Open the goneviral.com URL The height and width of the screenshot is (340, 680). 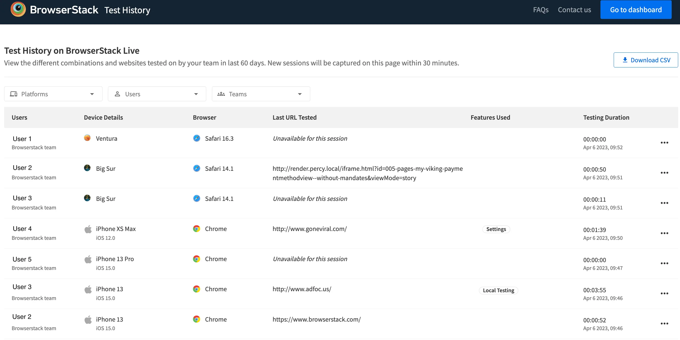(309, 229)
